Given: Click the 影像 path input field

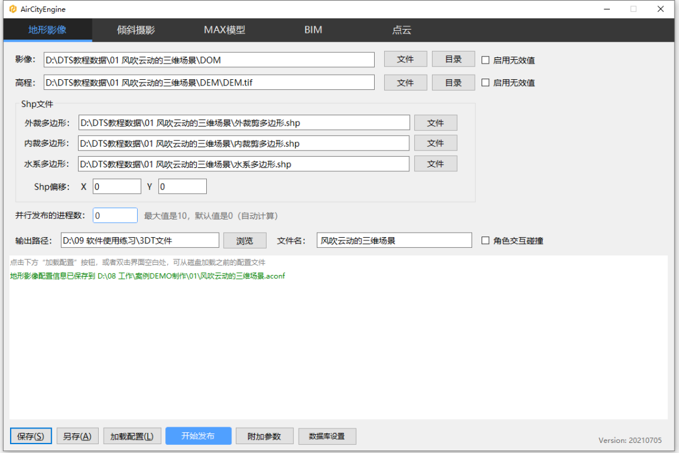Looking at the screenshot, I should 209,60.
